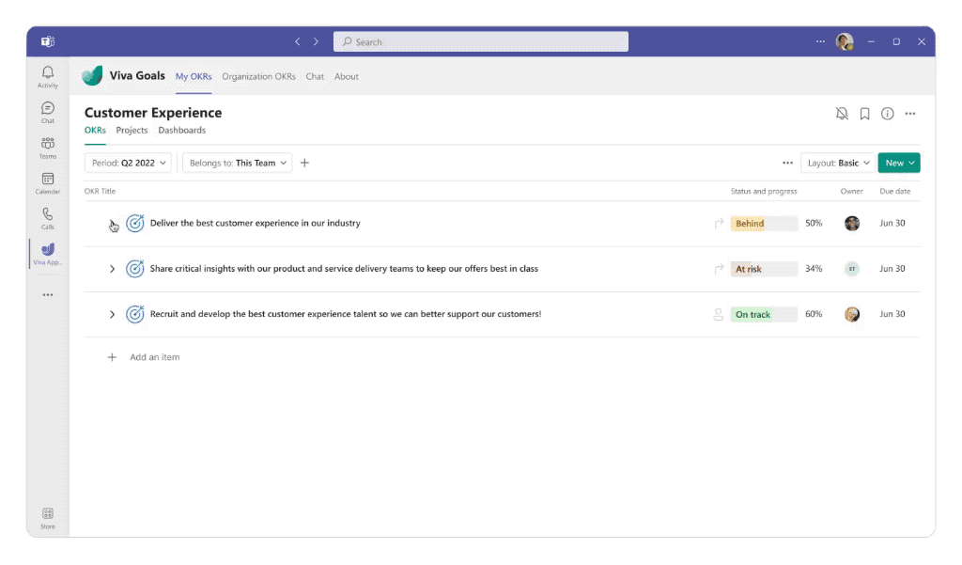Open the Period Q2 2022 dropdown
The image size is (962, 565).
128,162
